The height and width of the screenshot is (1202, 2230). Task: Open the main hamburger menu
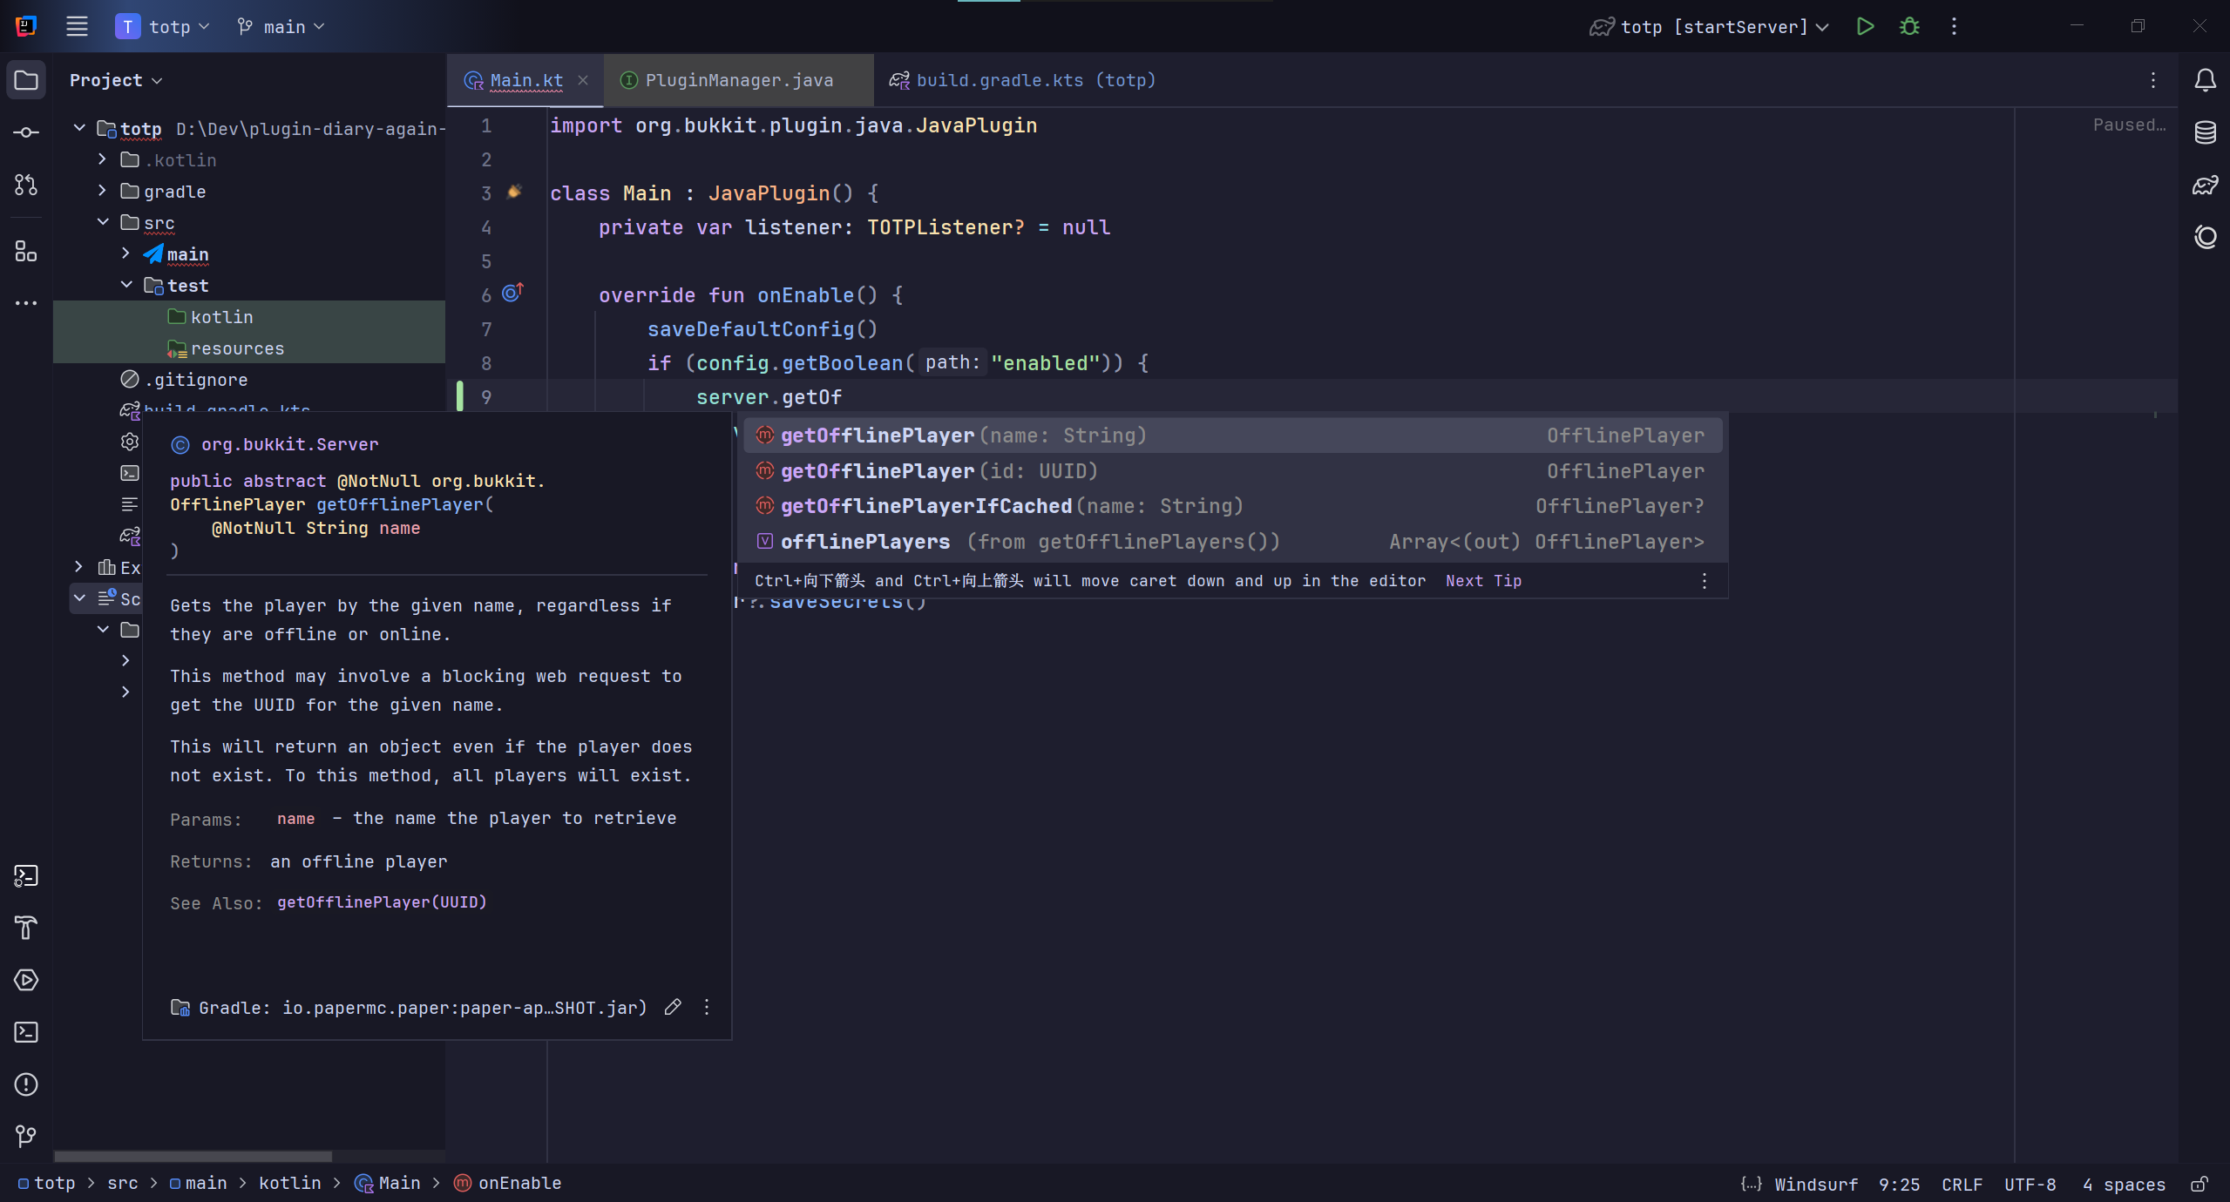pyautogui.click(x=77, y=27)
